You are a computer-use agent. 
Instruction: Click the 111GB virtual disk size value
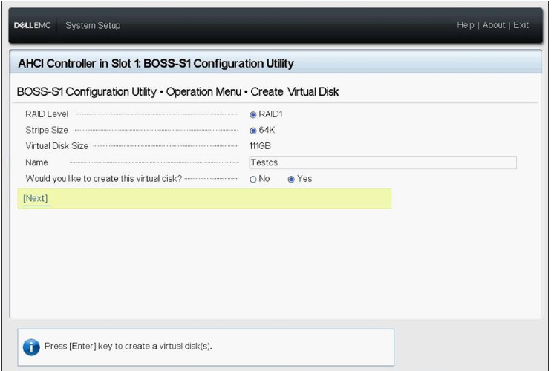[x=260, y=146]
